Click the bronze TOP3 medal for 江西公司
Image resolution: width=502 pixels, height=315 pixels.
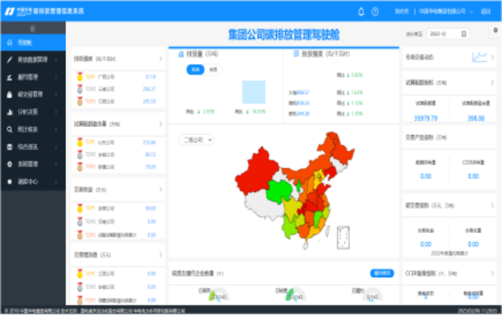click(x=79, y=101)
